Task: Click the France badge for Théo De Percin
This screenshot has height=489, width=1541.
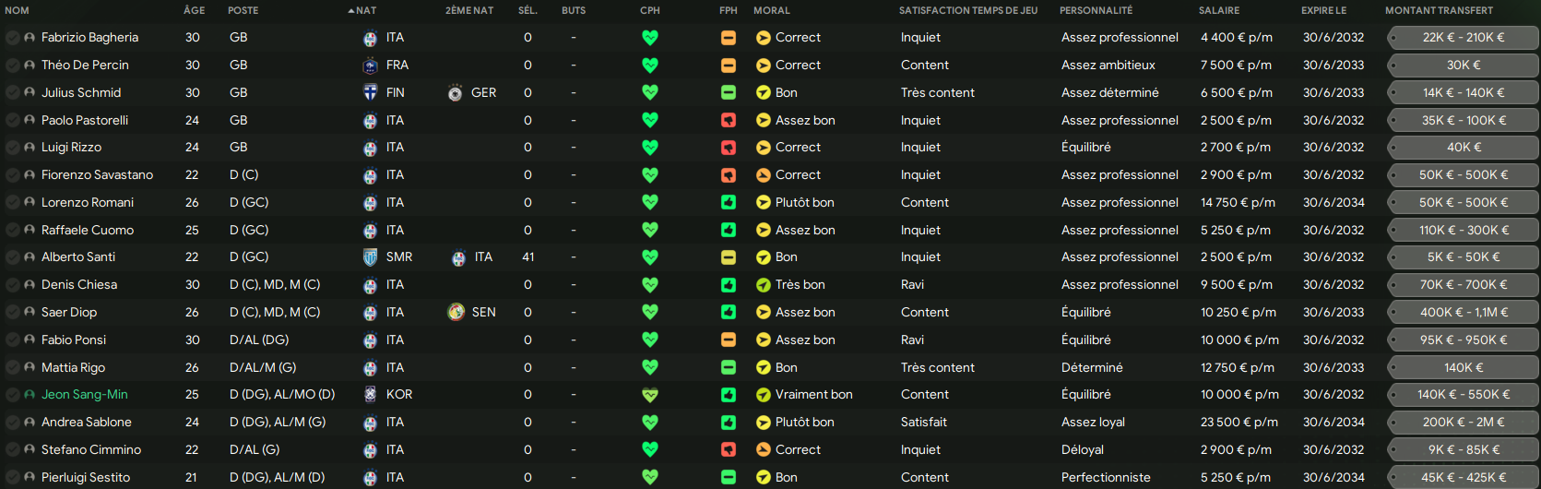Action: point(370,66)
